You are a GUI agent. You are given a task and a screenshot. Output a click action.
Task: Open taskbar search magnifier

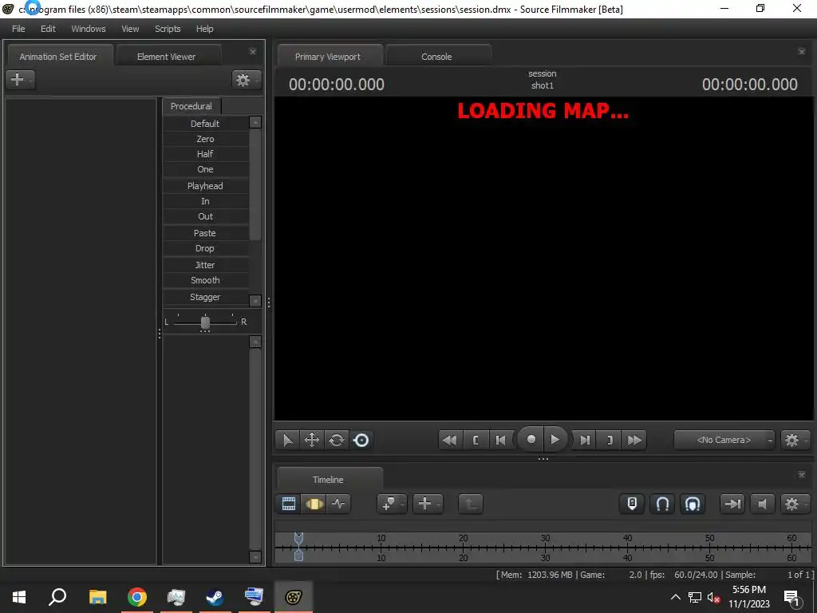[x=57, y=597]
